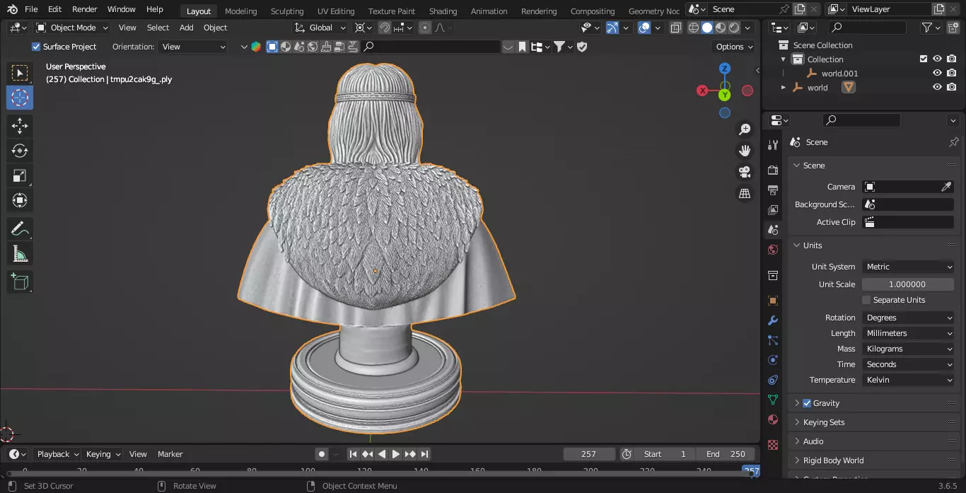Open the Texture properties checker tab

coord(773,445)
